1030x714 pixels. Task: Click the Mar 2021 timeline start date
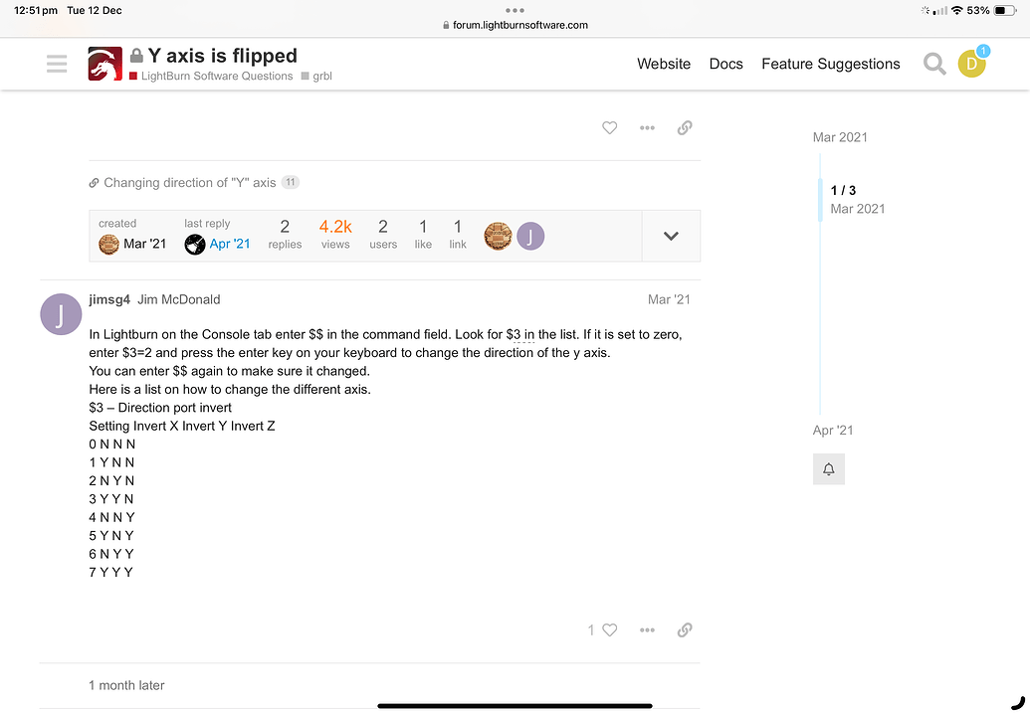tap(840, 137)
